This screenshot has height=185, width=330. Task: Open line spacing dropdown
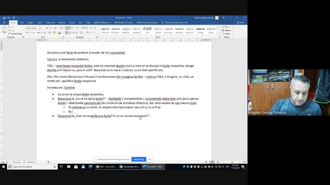coord(83,33)
